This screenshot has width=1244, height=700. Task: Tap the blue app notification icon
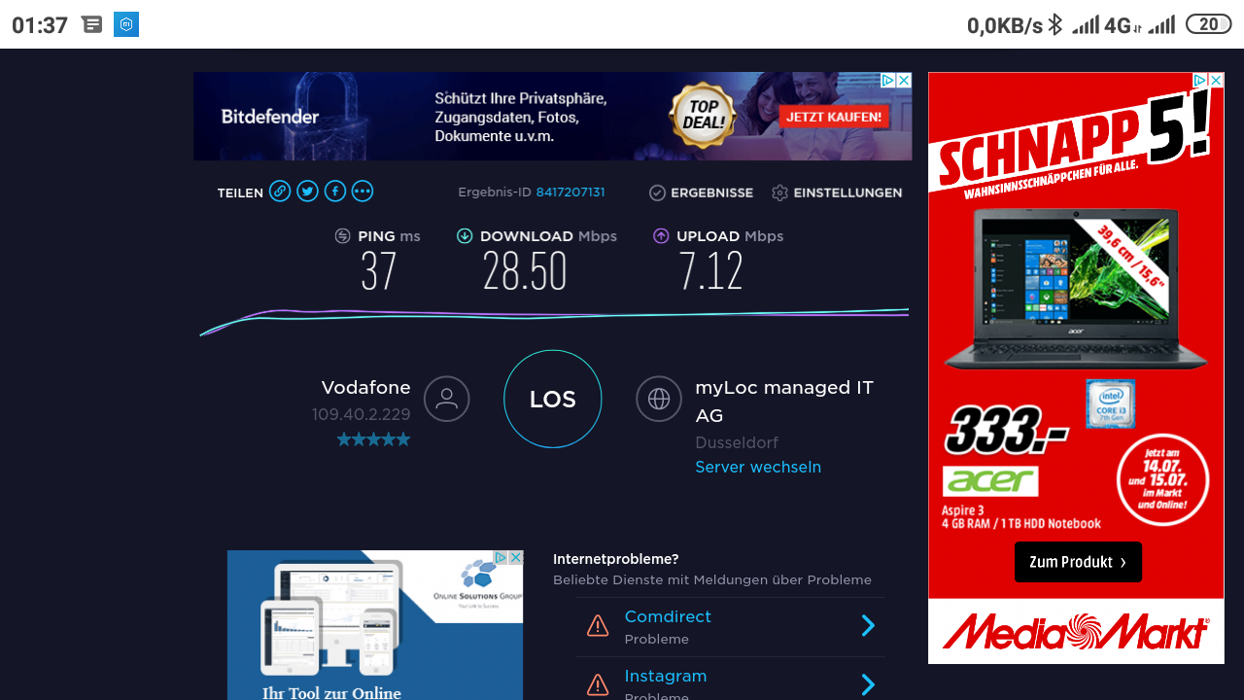tap(126, 24)
